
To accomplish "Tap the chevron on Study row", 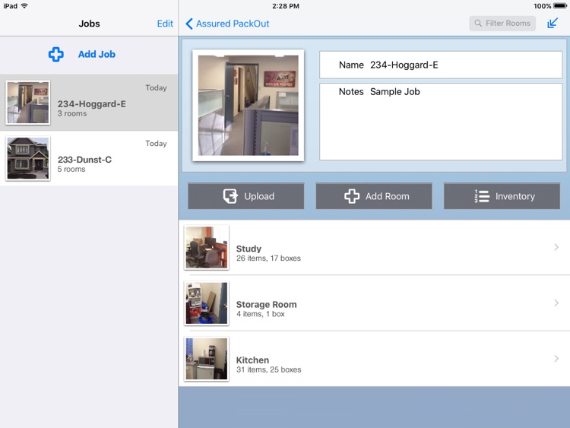I will click(556, 247).
